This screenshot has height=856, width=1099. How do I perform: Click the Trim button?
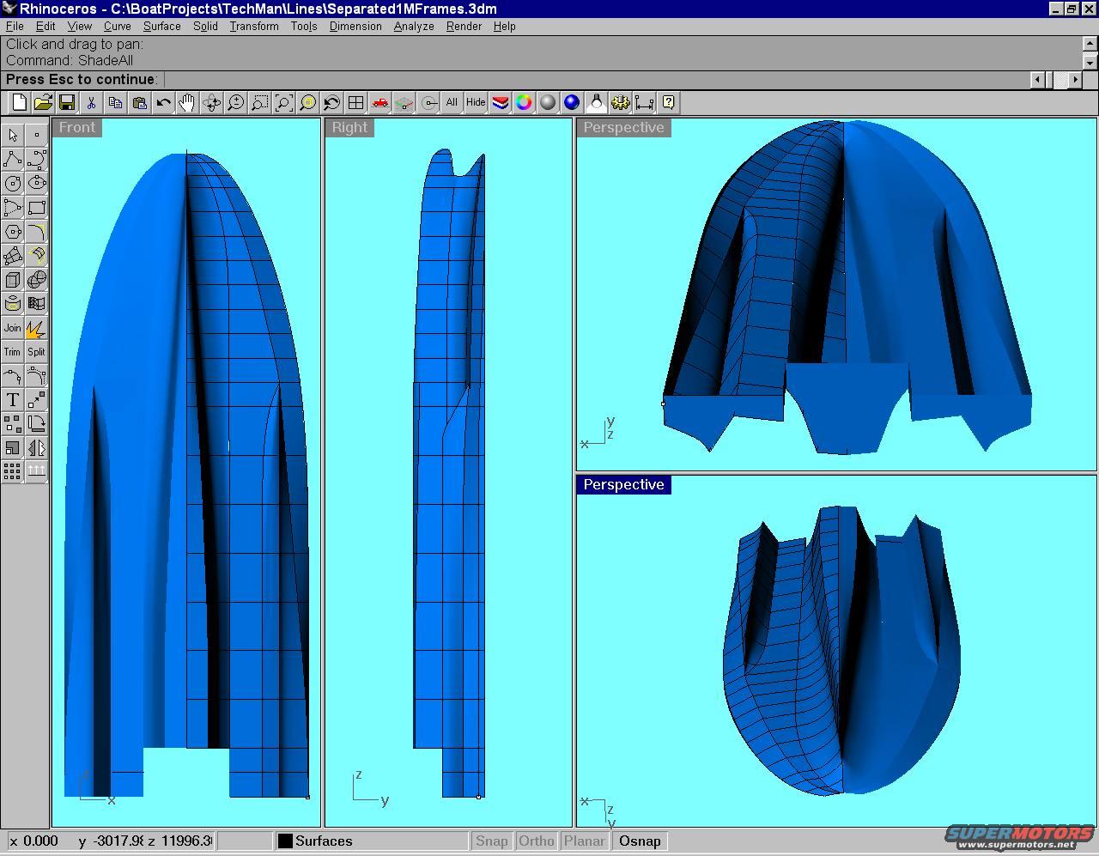(12, 352)
